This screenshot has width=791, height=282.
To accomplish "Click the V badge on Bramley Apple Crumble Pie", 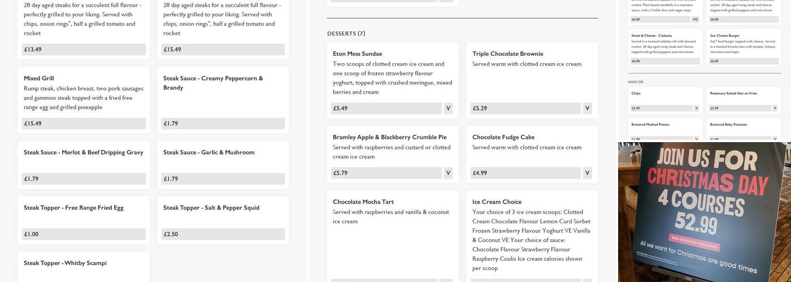I will [448, 173].
